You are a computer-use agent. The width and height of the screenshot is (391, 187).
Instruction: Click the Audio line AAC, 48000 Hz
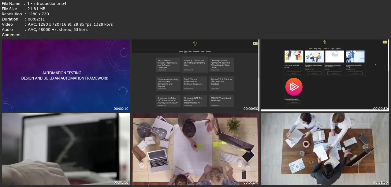pos(58,30)
